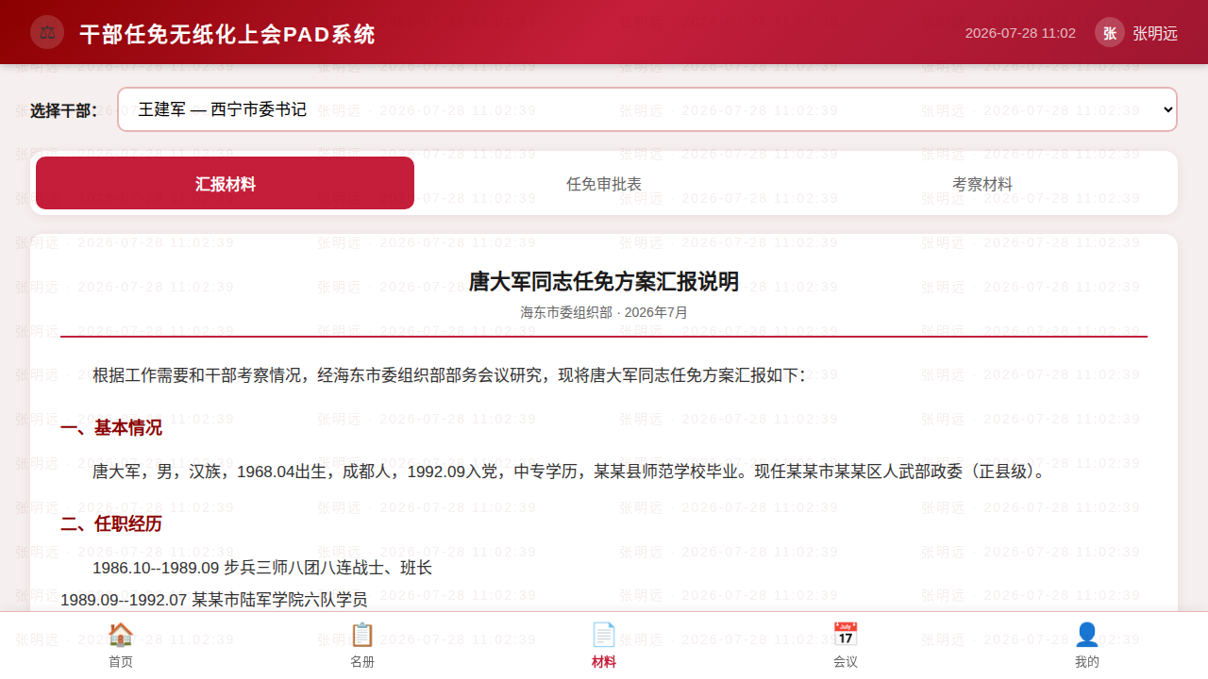Click the document title 唐大军同志任免方案汇报说明
This screenshot has width=1208, height=679.
tap(604, 282)
